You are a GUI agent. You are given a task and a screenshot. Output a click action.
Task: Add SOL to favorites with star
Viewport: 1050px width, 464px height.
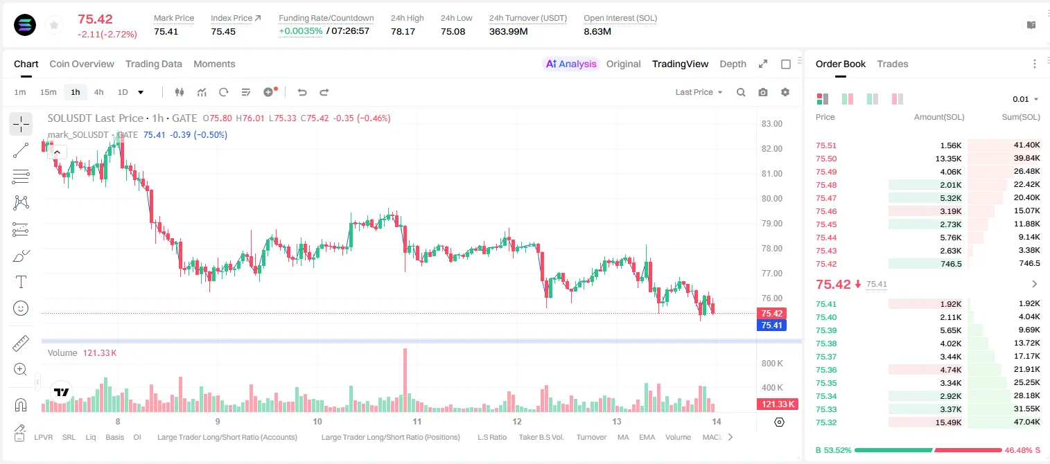tap(53, 25)
